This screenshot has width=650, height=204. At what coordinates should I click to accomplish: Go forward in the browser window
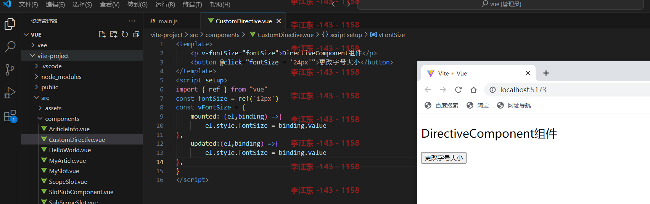[x=443, y=90]
